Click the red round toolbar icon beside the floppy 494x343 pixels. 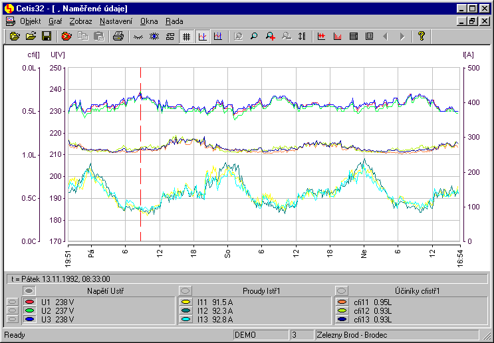66,36
